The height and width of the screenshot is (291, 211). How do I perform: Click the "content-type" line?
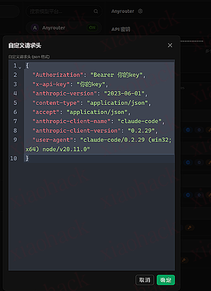tap(99, 103)
